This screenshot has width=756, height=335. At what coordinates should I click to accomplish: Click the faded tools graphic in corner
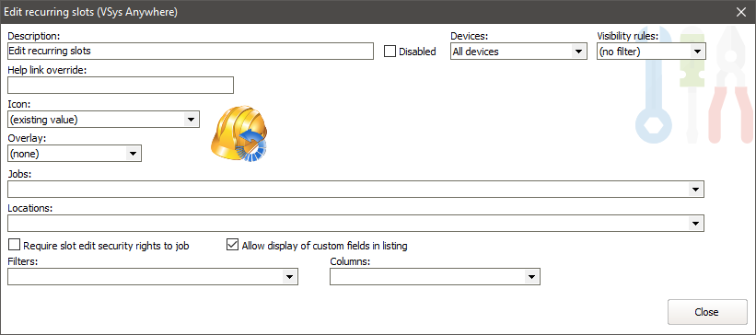[x=694, y=85]
